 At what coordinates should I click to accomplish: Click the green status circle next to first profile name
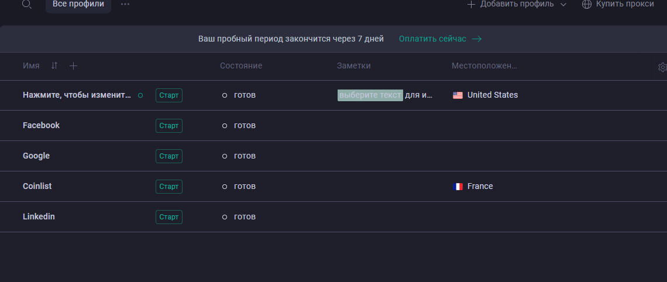(x=140, y=95)
